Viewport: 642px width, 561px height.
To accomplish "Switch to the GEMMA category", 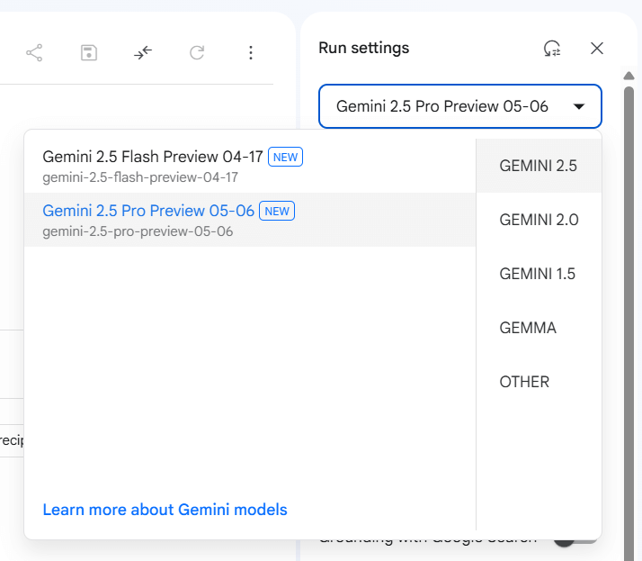I will click(x=539, y=328).
